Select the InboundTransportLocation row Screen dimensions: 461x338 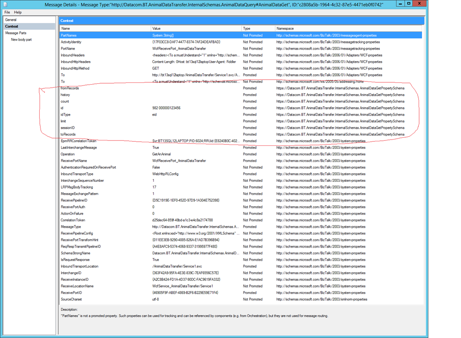[x=241, y=266]
